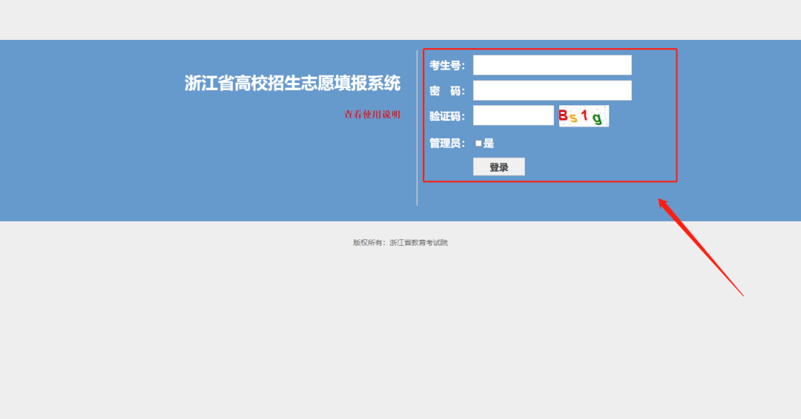Click the 验证码 label

click(x=447, y=115)
